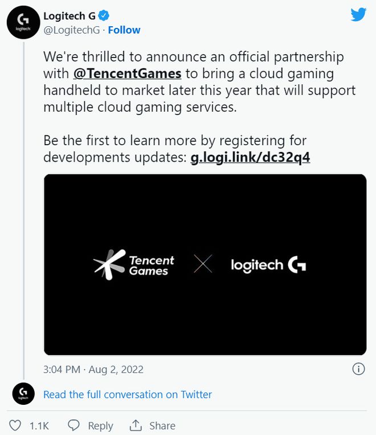The image size is (376, 435).
Task: Click the blue verified checkmark badge
Action: [104, 15]
